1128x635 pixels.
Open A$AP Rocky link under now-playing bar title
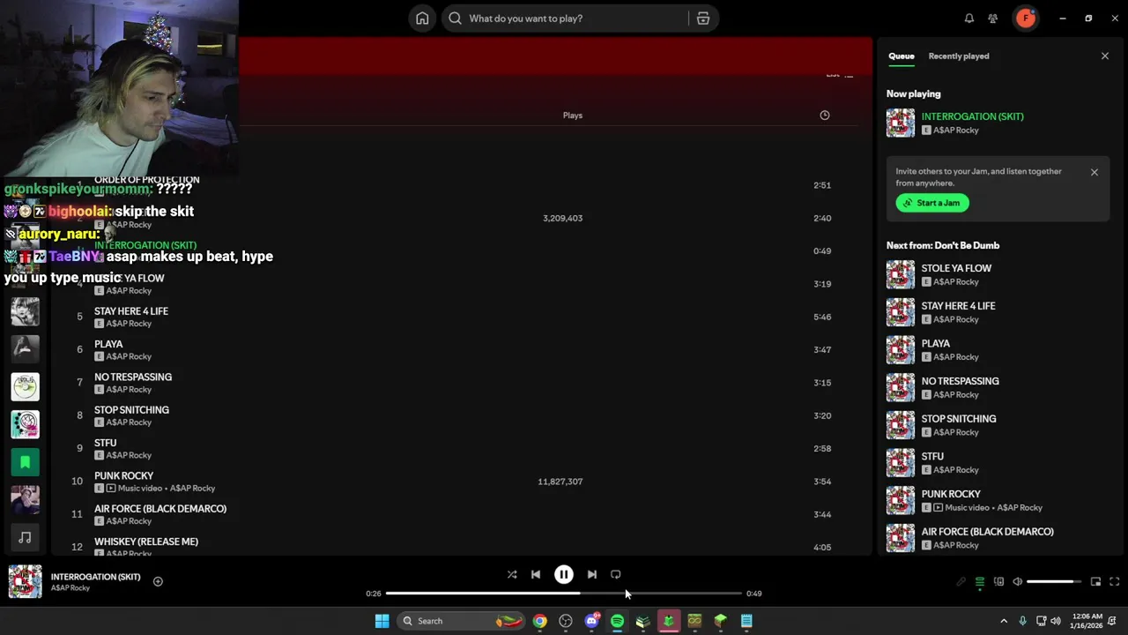[70, 588]
